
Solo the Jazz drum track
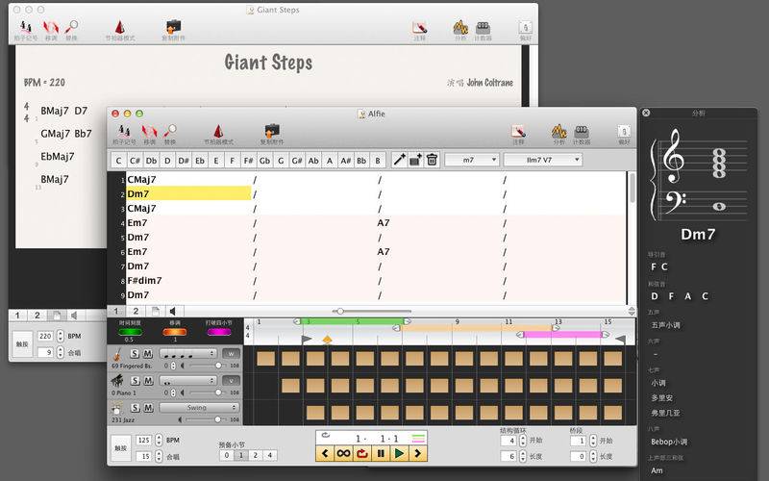point(135,407)
